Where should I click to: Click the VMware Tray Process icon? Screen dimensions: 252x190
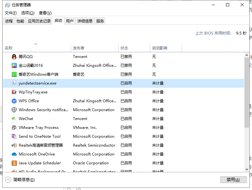click(x=14, y=128)
